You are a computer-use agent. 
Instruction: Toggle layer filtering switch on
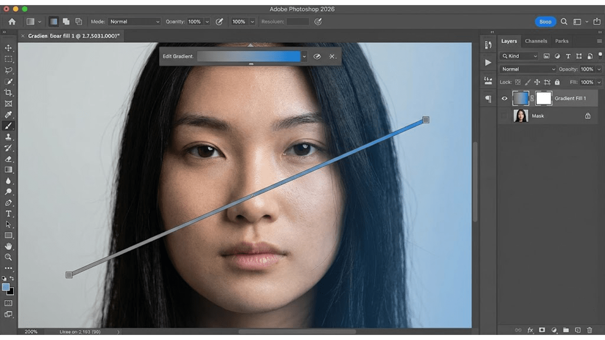600,55
